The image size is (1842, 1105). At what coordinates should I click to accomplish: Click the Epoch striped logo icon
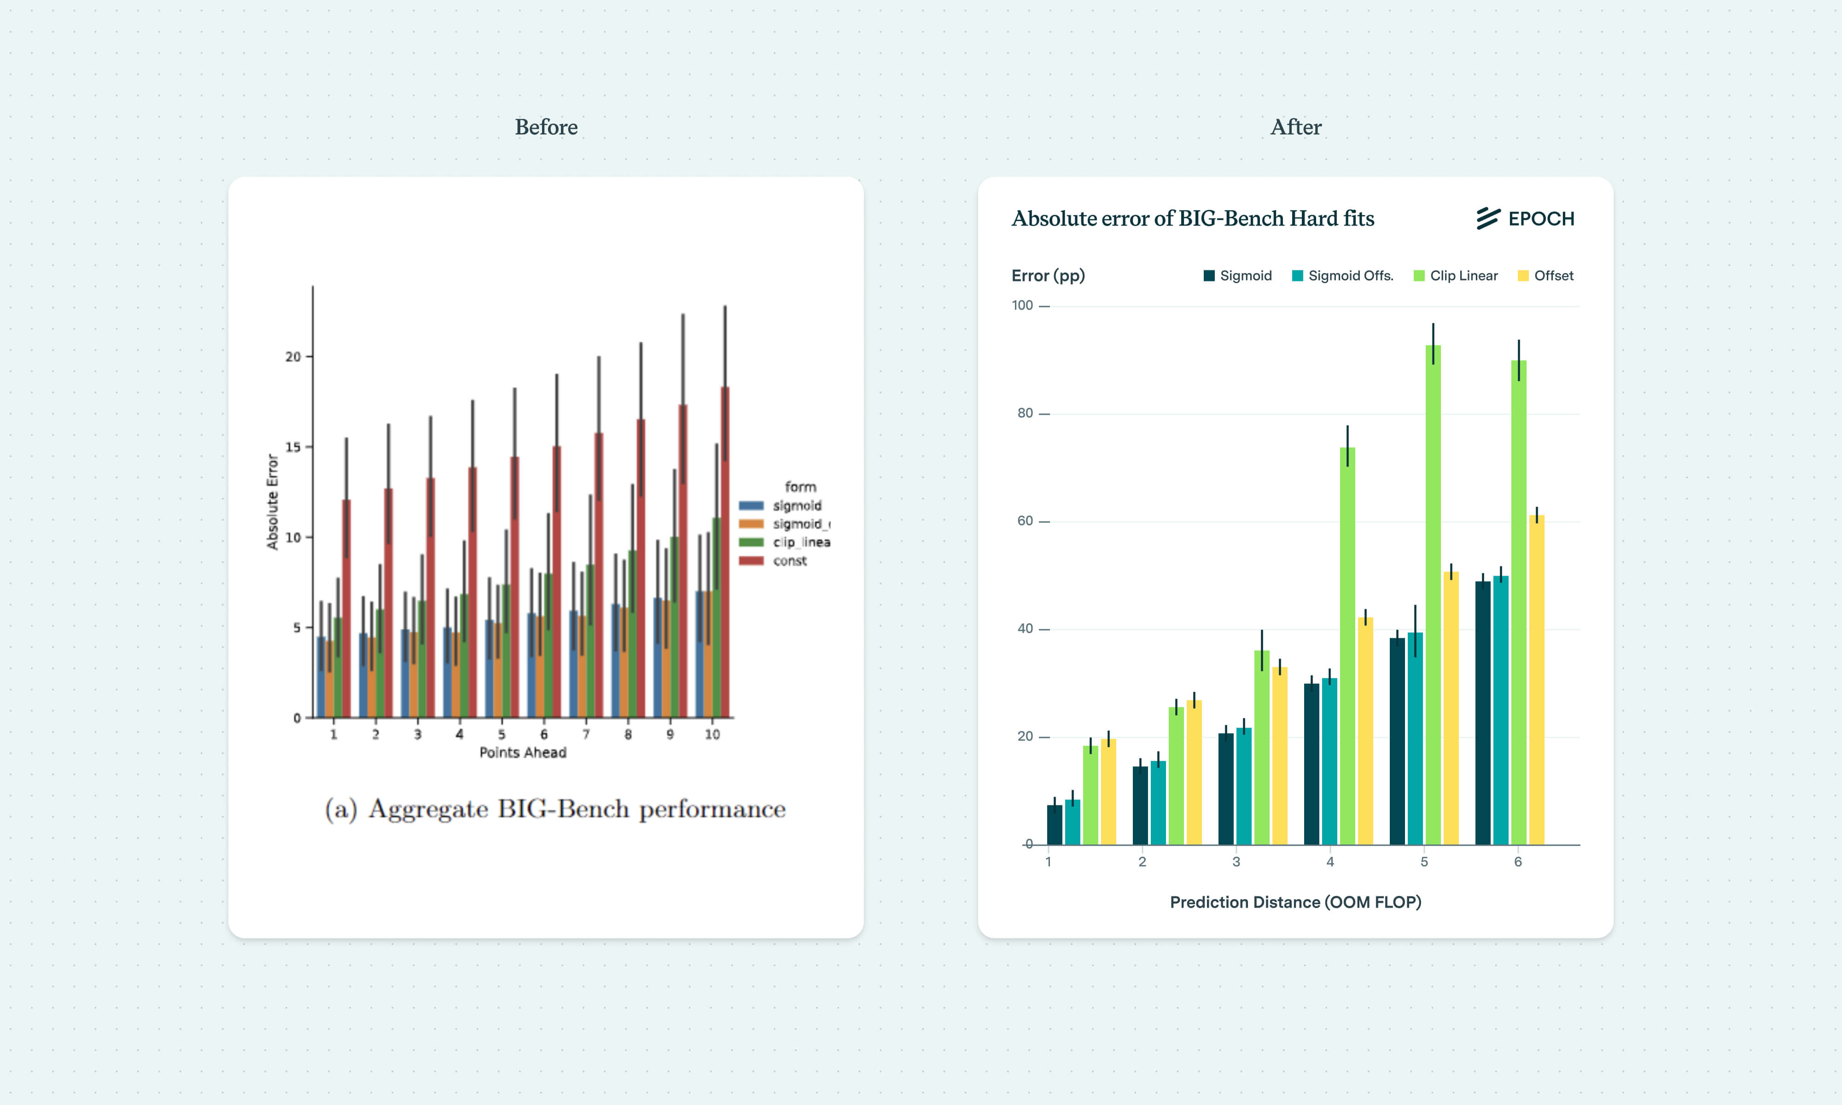point(1487,218)
